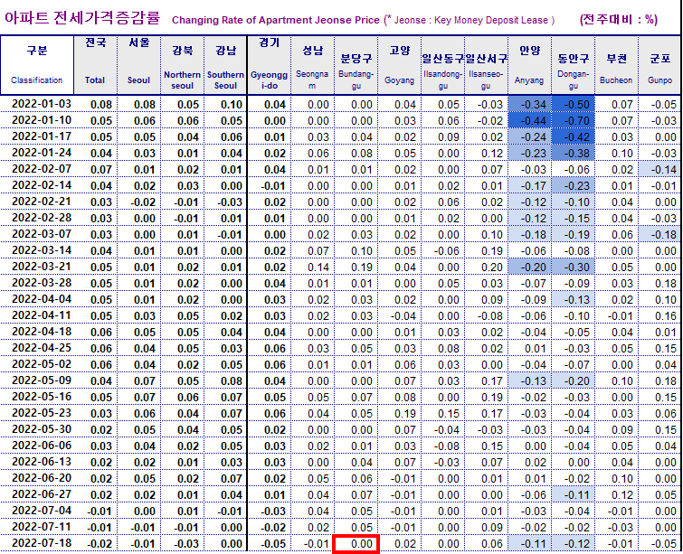Click the -0.38 cell in 2022-01-24 row

click(x=574, y=153)
